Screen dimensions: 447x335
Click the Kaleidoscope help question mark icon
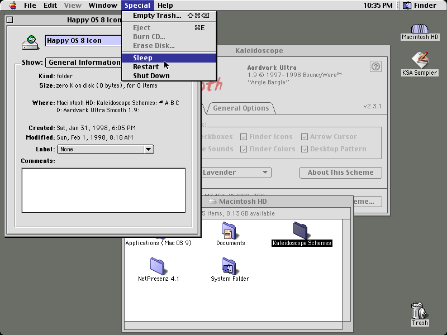point(375,66)
